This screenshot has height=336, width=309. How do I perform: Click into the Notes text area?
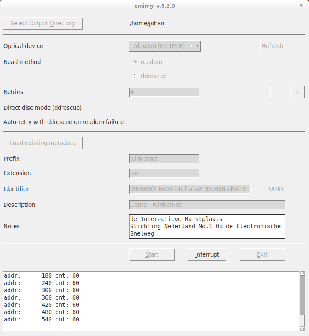(207, 226)
